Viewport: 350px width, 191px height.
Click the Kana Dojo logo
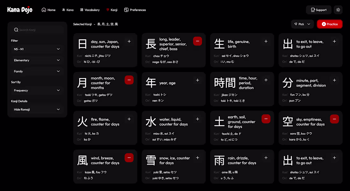19,10
